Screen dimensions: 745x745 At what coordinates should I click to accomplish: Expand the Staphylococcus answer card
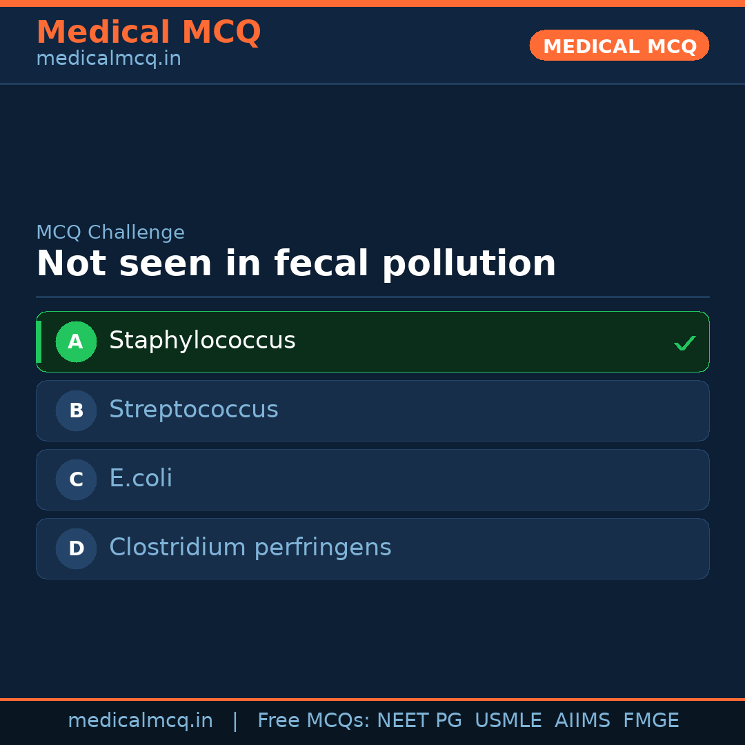(x=372, y=341)
